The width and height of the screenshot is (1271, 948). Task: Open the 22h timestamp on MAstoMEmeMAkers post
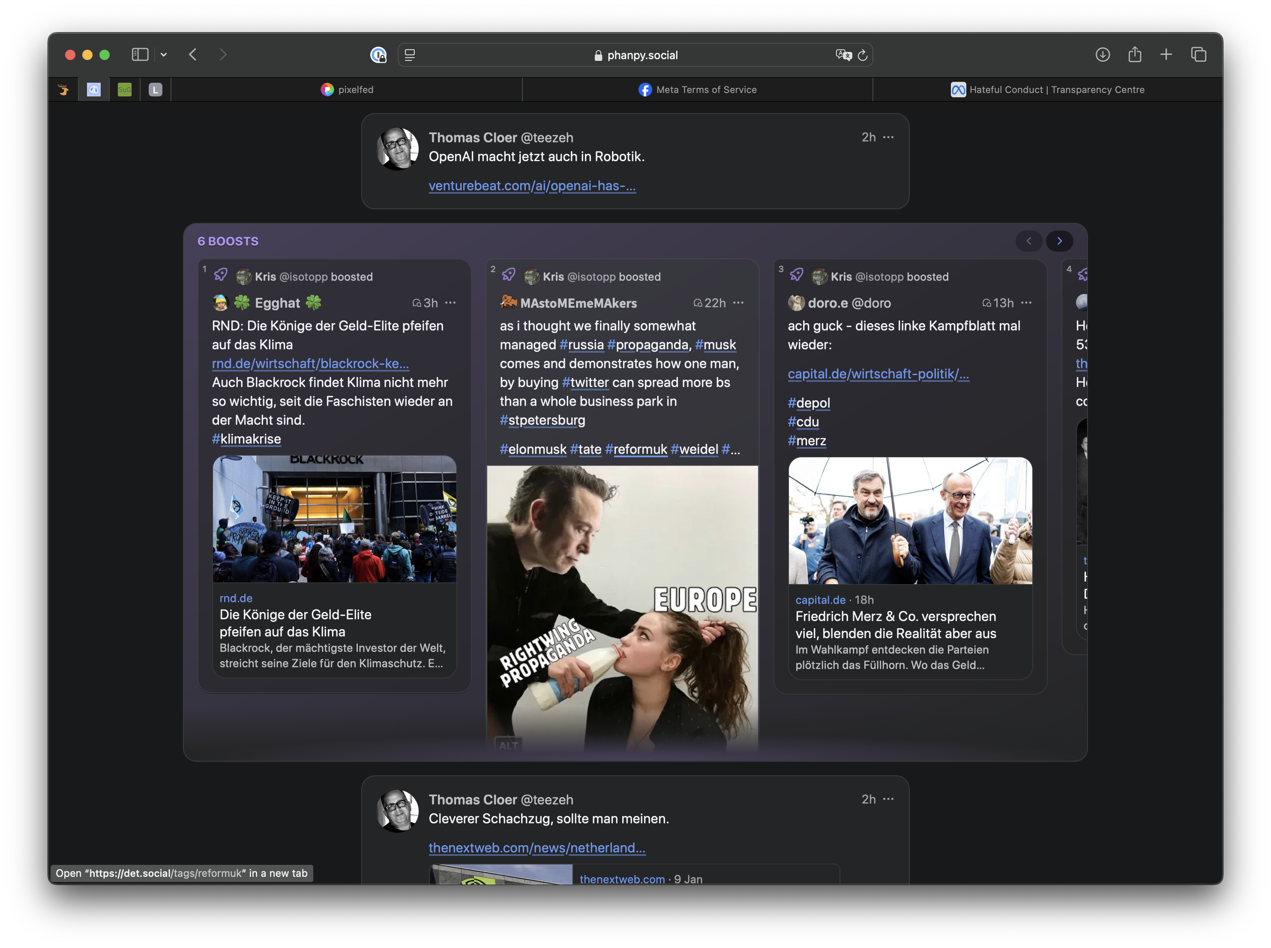coord(710,303)
